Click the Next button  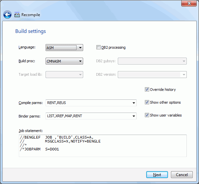(x=157, y=175)
